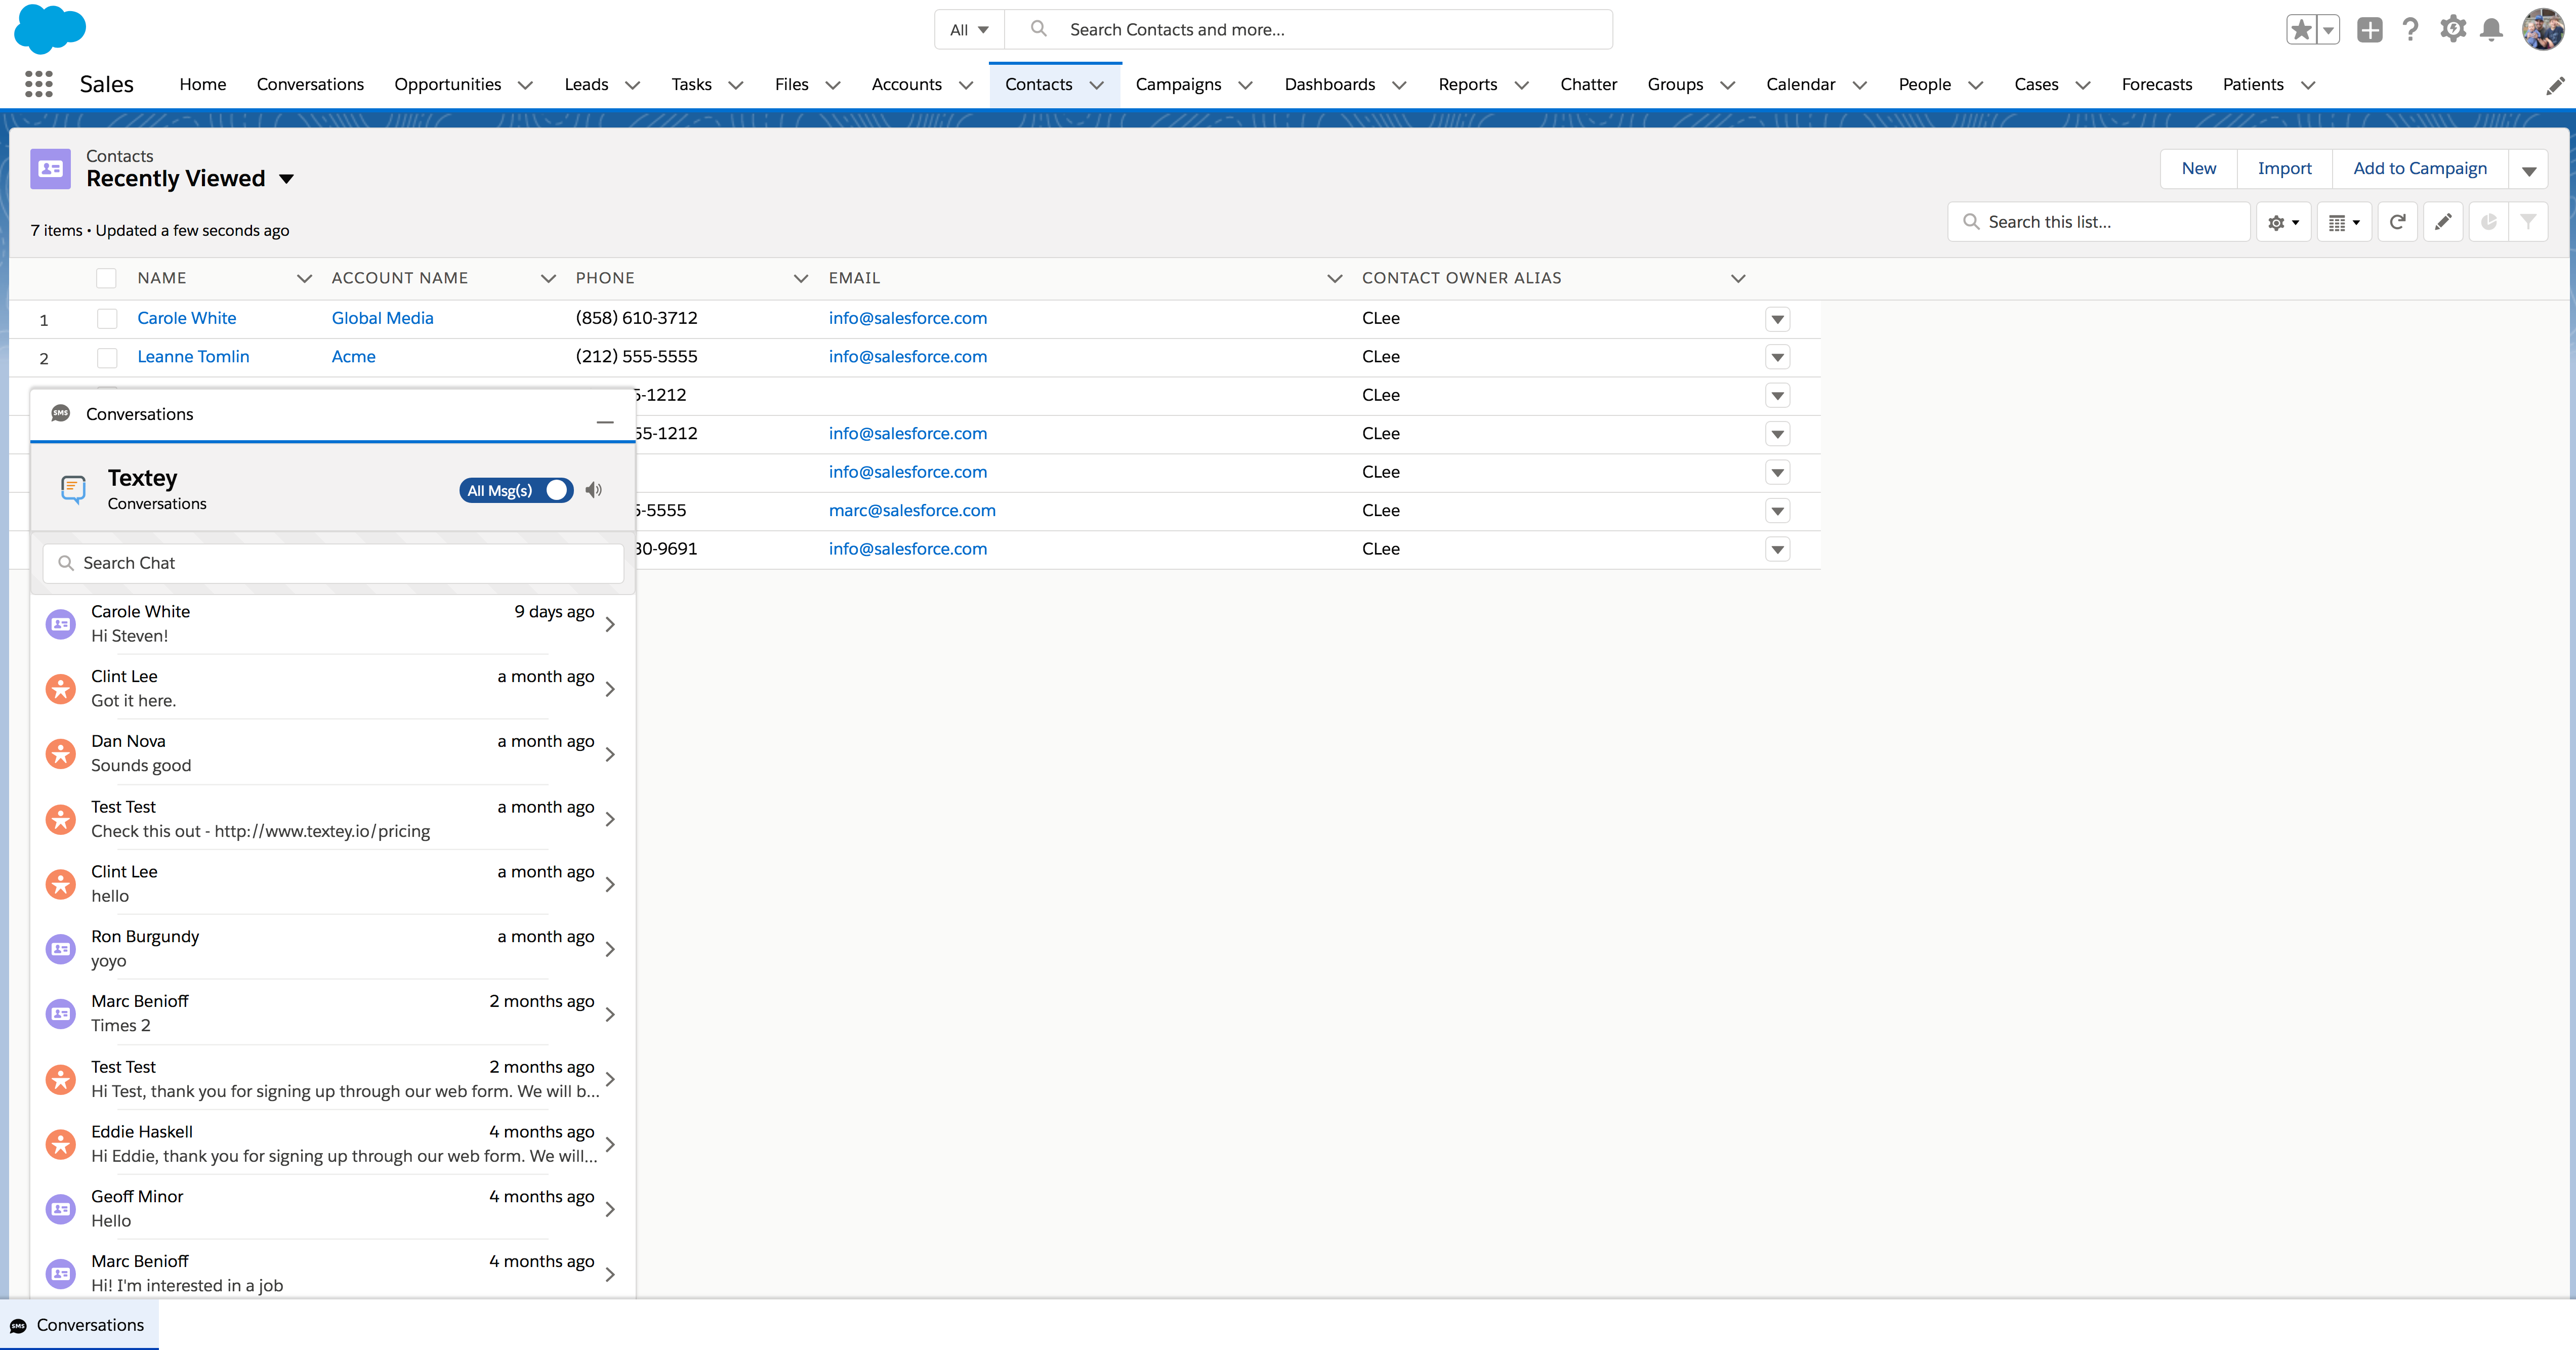Open the App Launcher grid icon
The width and height of the screenshot is (2576, 1350).
38,84
